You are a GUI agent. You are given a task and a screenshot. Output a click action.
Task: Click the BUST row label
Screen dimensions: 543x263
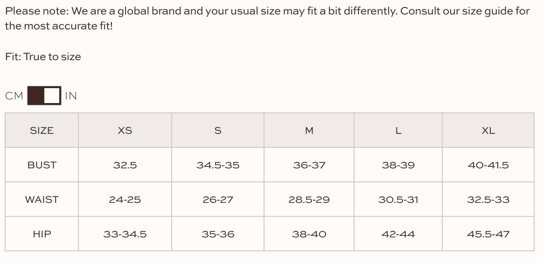click(42, 165)
